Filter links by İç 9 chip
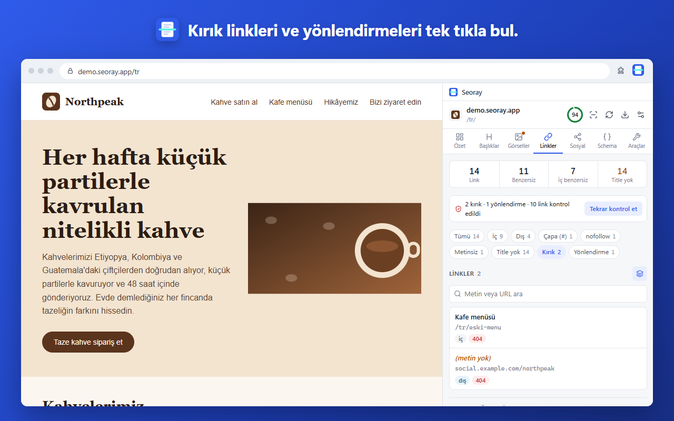Screen dimensions: 674x421 [498, 236]
